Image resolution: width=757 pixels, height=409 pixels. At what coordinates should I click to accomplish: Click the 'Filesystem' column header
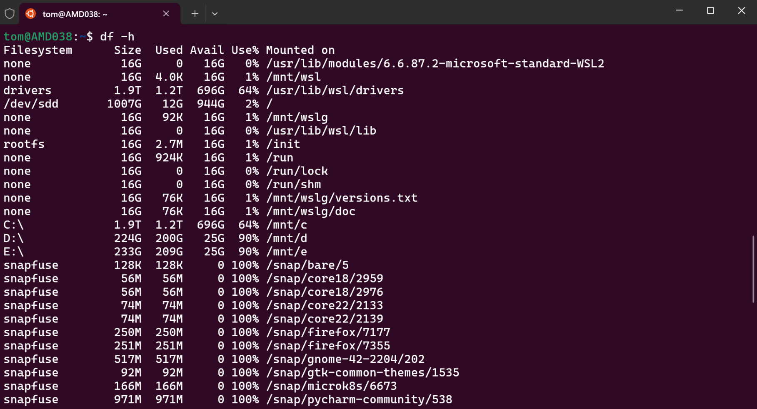coord(37,50)
